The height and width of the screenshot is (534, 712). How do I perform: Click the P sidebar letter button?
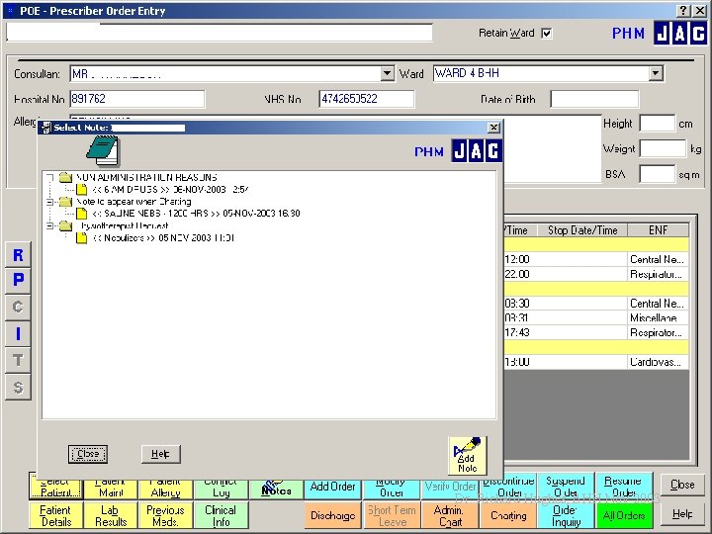(x=18, y=280)
